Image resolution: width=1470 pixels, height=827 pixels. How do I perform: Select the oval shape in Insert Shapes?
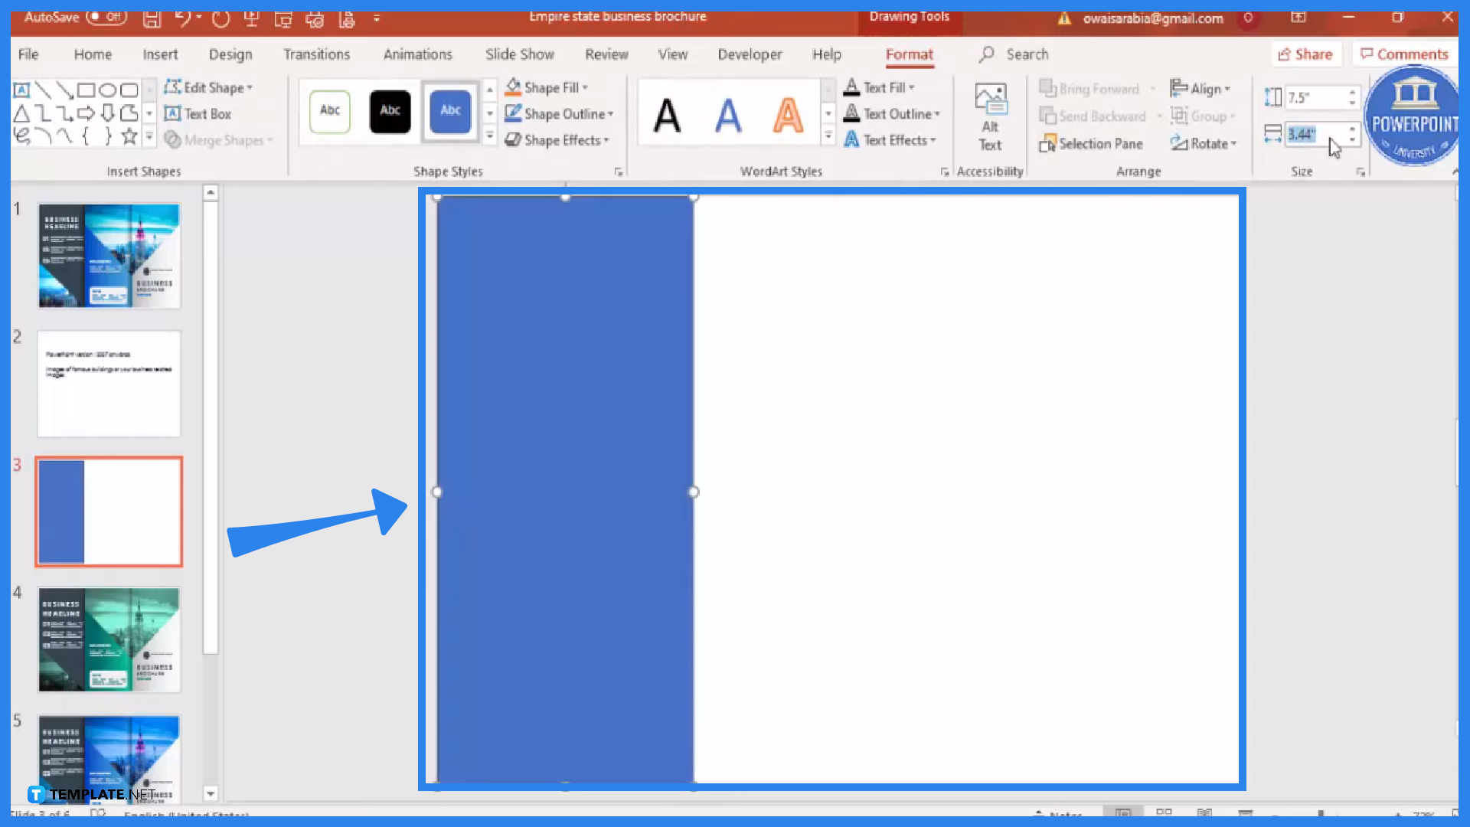108,89
